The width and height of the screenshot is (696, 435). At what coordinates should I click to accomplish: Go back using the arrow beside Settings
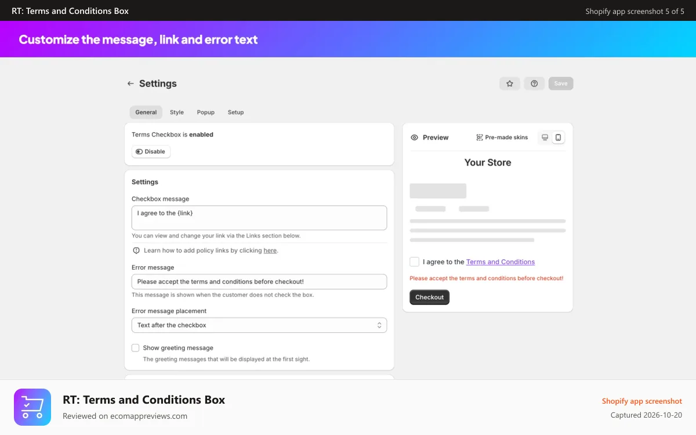point(130,84)
